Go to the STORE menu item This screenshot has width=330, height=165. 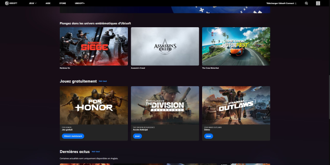coord(63,3)
